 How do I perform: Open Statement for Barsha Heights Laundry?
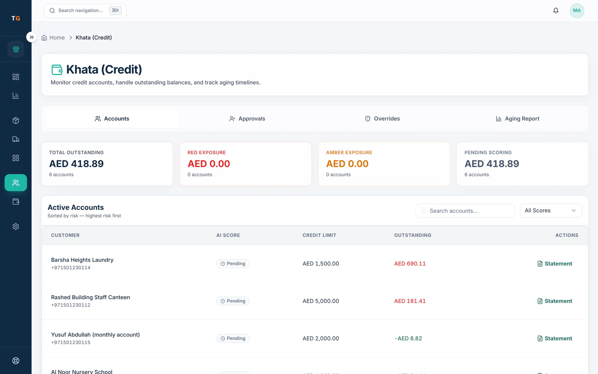555,264
